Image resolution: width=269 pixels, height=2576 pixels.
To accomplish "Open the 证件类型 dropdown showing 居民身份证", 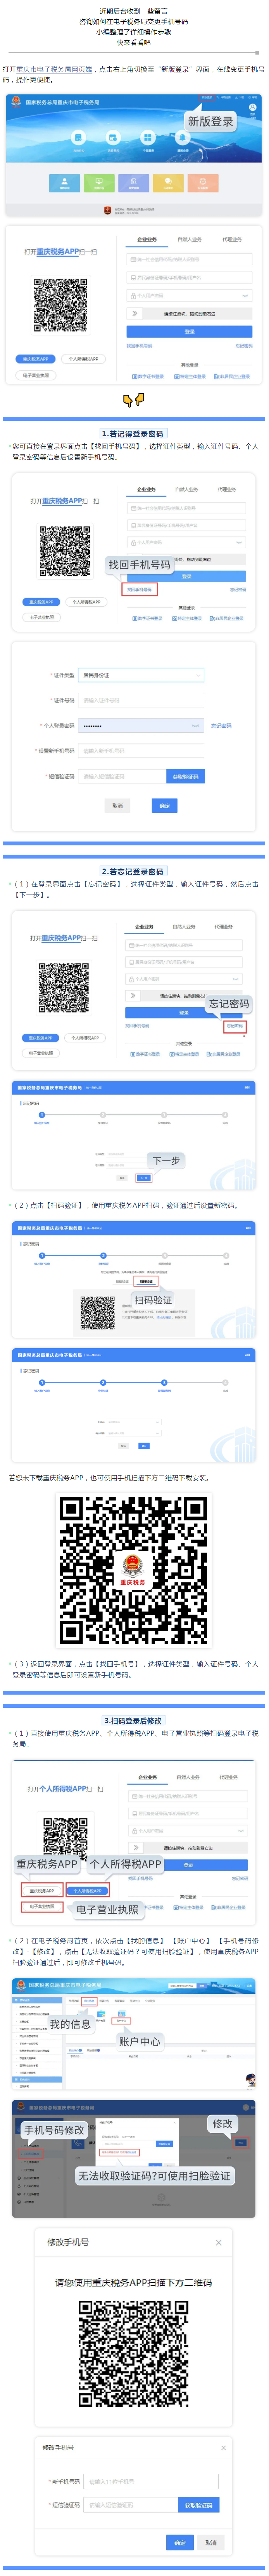I will (x=142, y=675).
